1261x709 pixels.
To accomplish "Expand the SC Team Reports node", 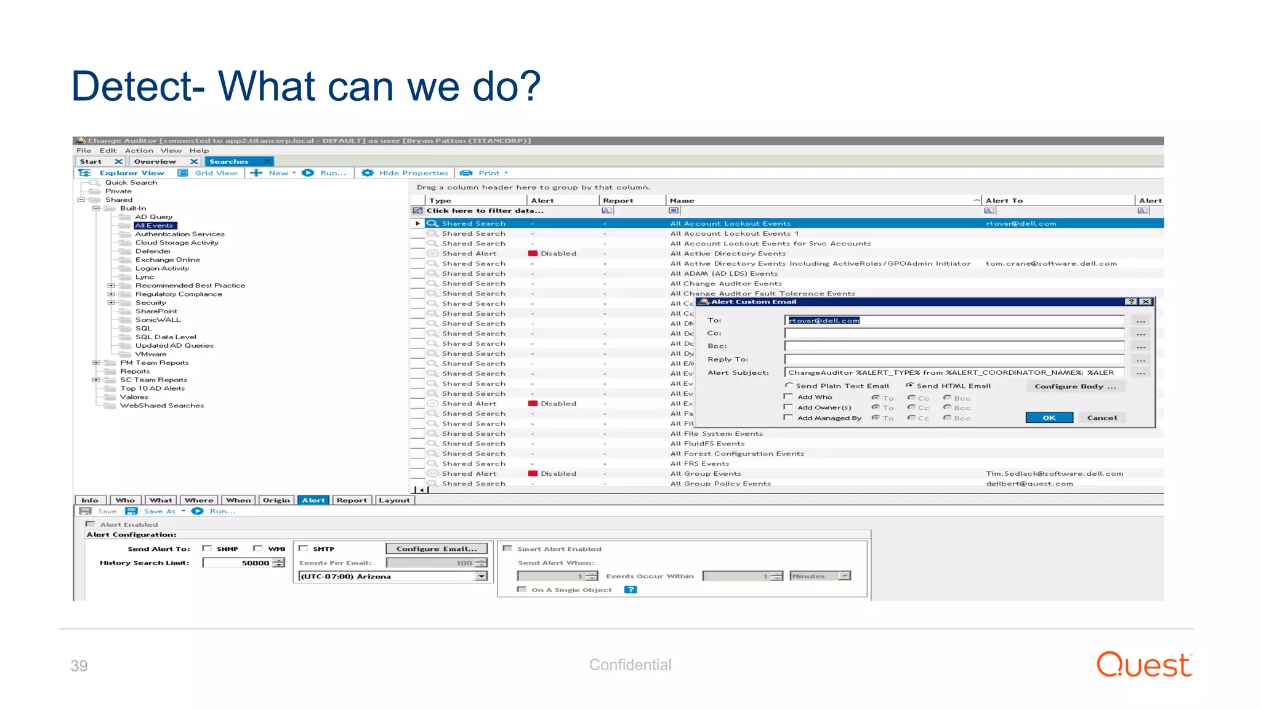I will [96, 380].
